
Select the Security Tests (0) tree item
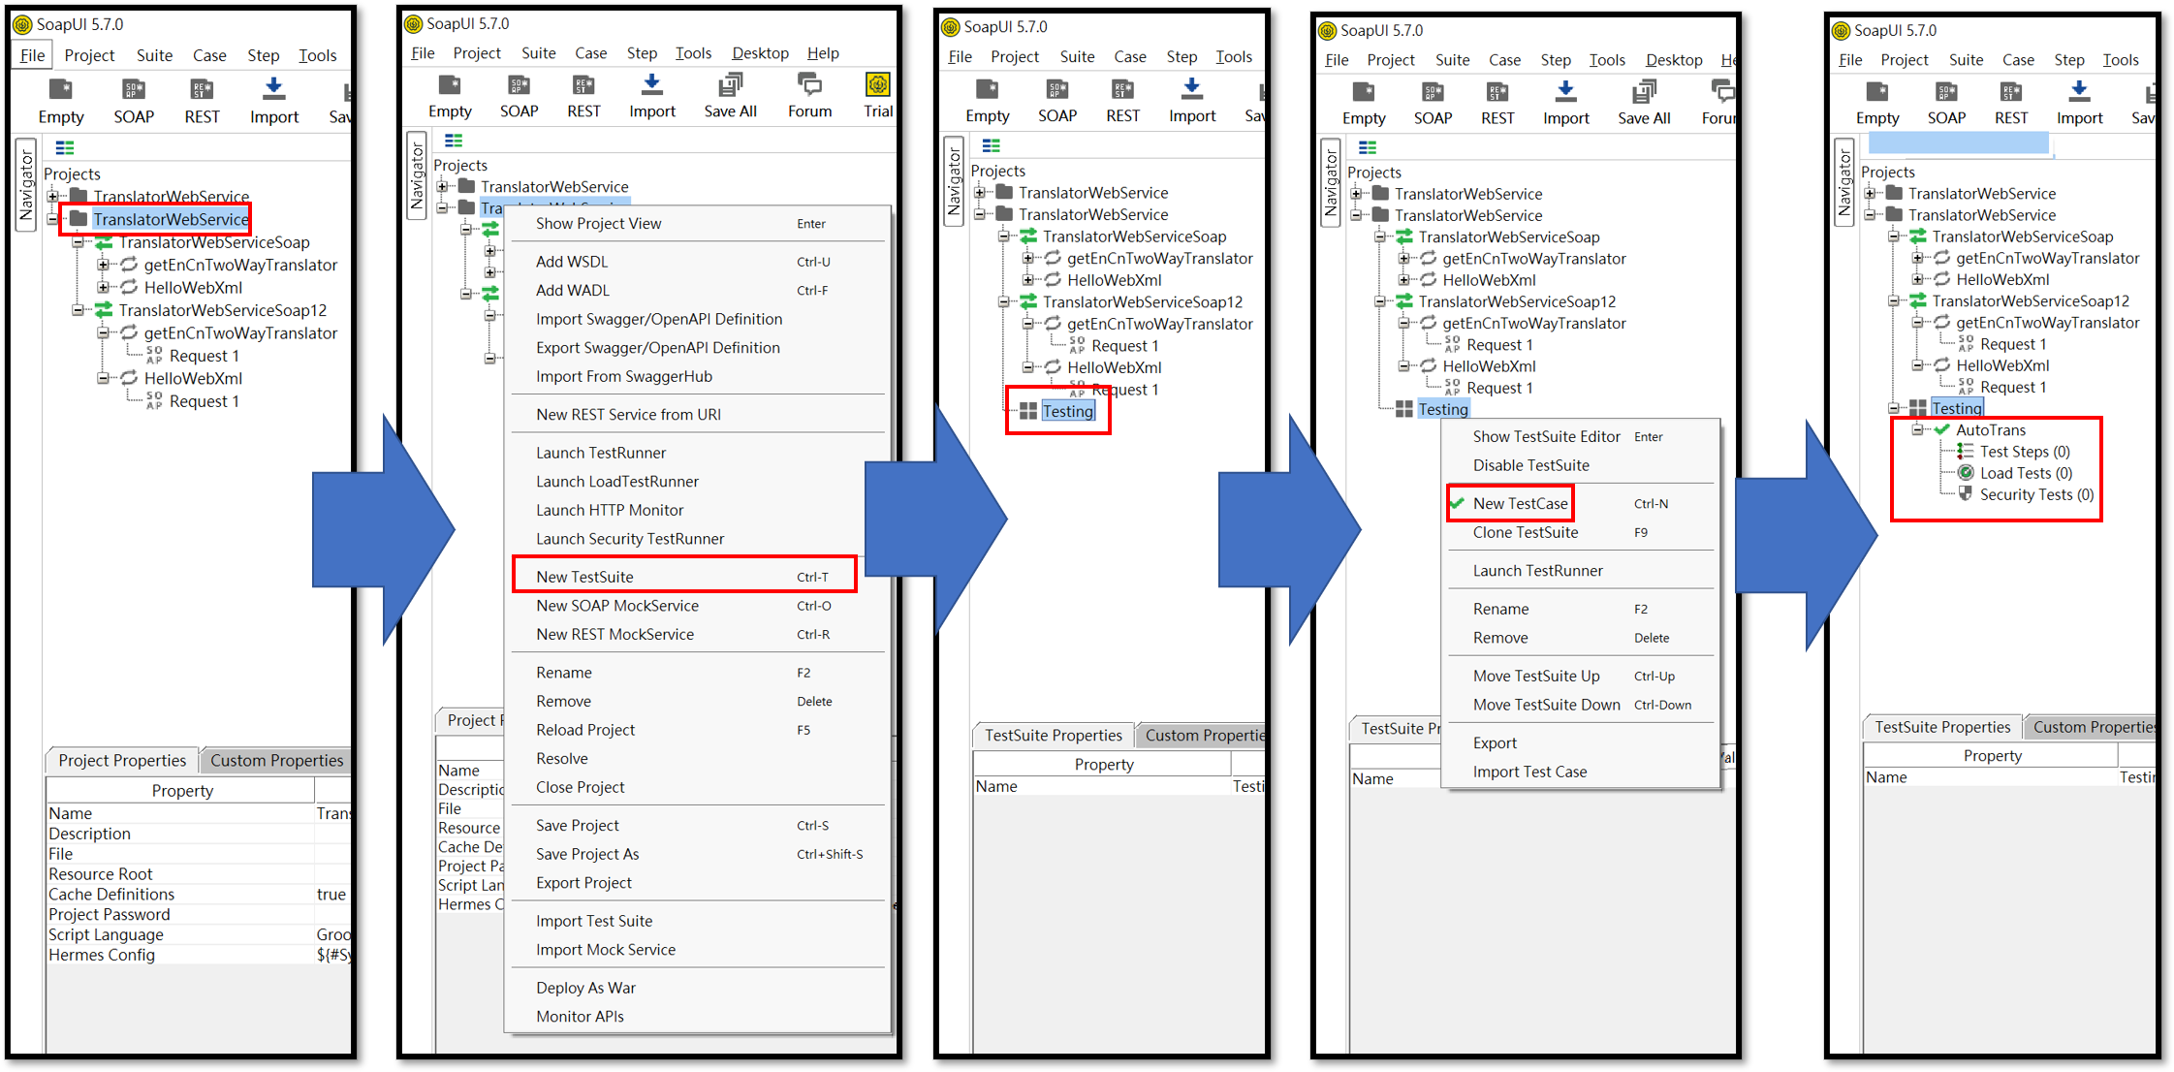(2035, 494)
